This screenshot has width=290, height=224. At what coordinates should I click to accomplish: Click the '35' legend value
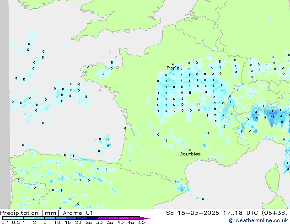(x=110, y=222)
